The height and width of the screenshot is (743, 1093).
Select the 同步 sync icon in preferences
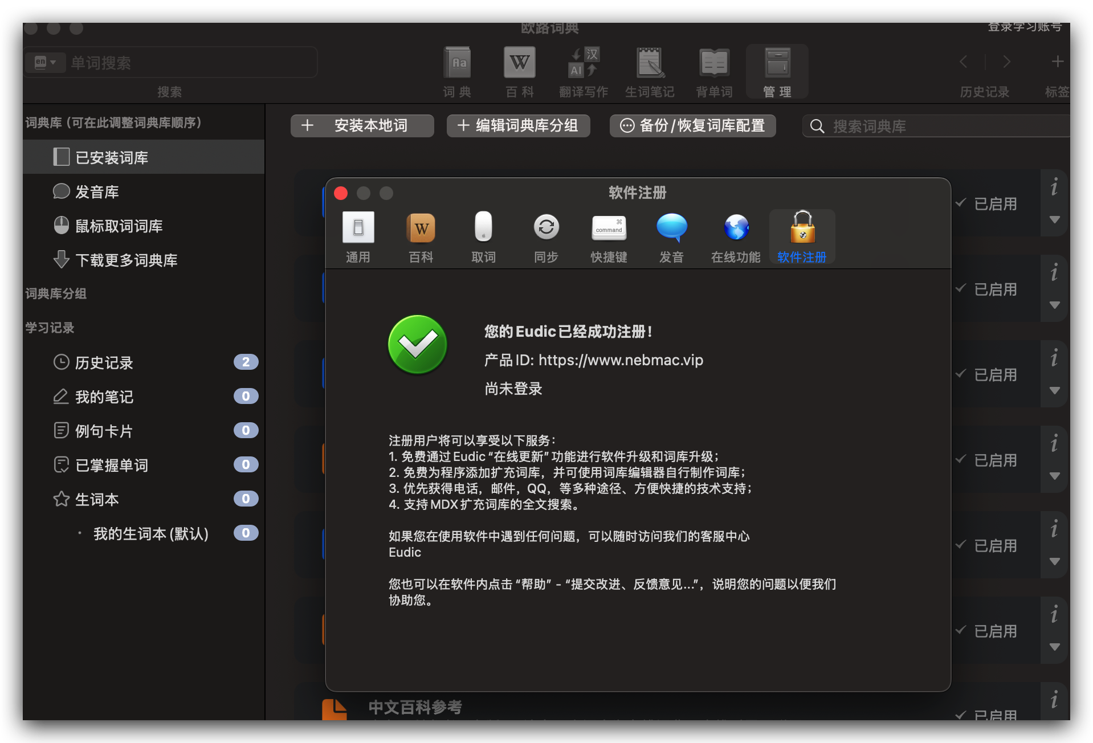546,227
